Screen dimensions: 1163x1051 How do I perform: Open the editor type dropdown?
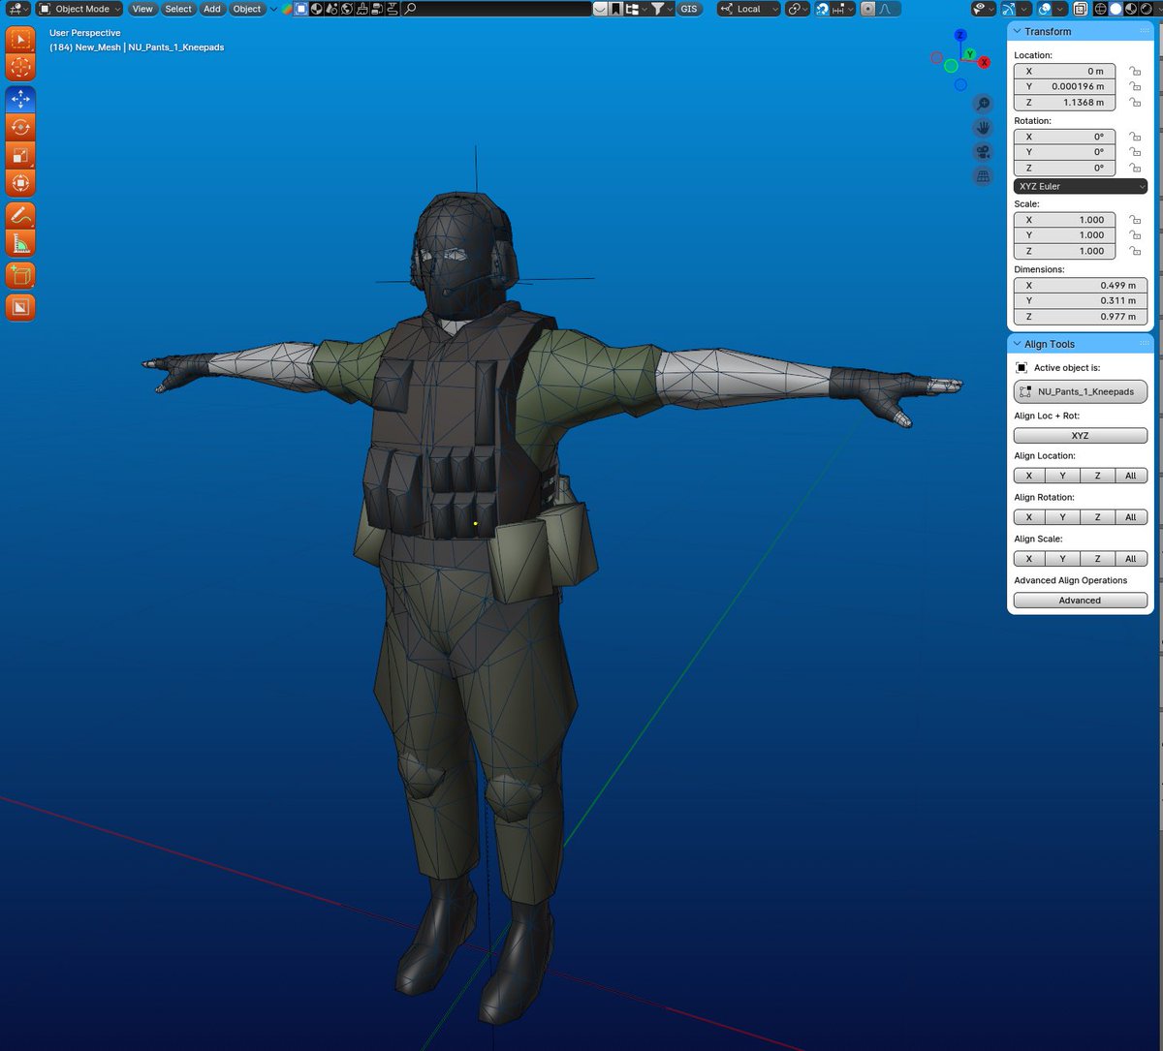(17, 9)
